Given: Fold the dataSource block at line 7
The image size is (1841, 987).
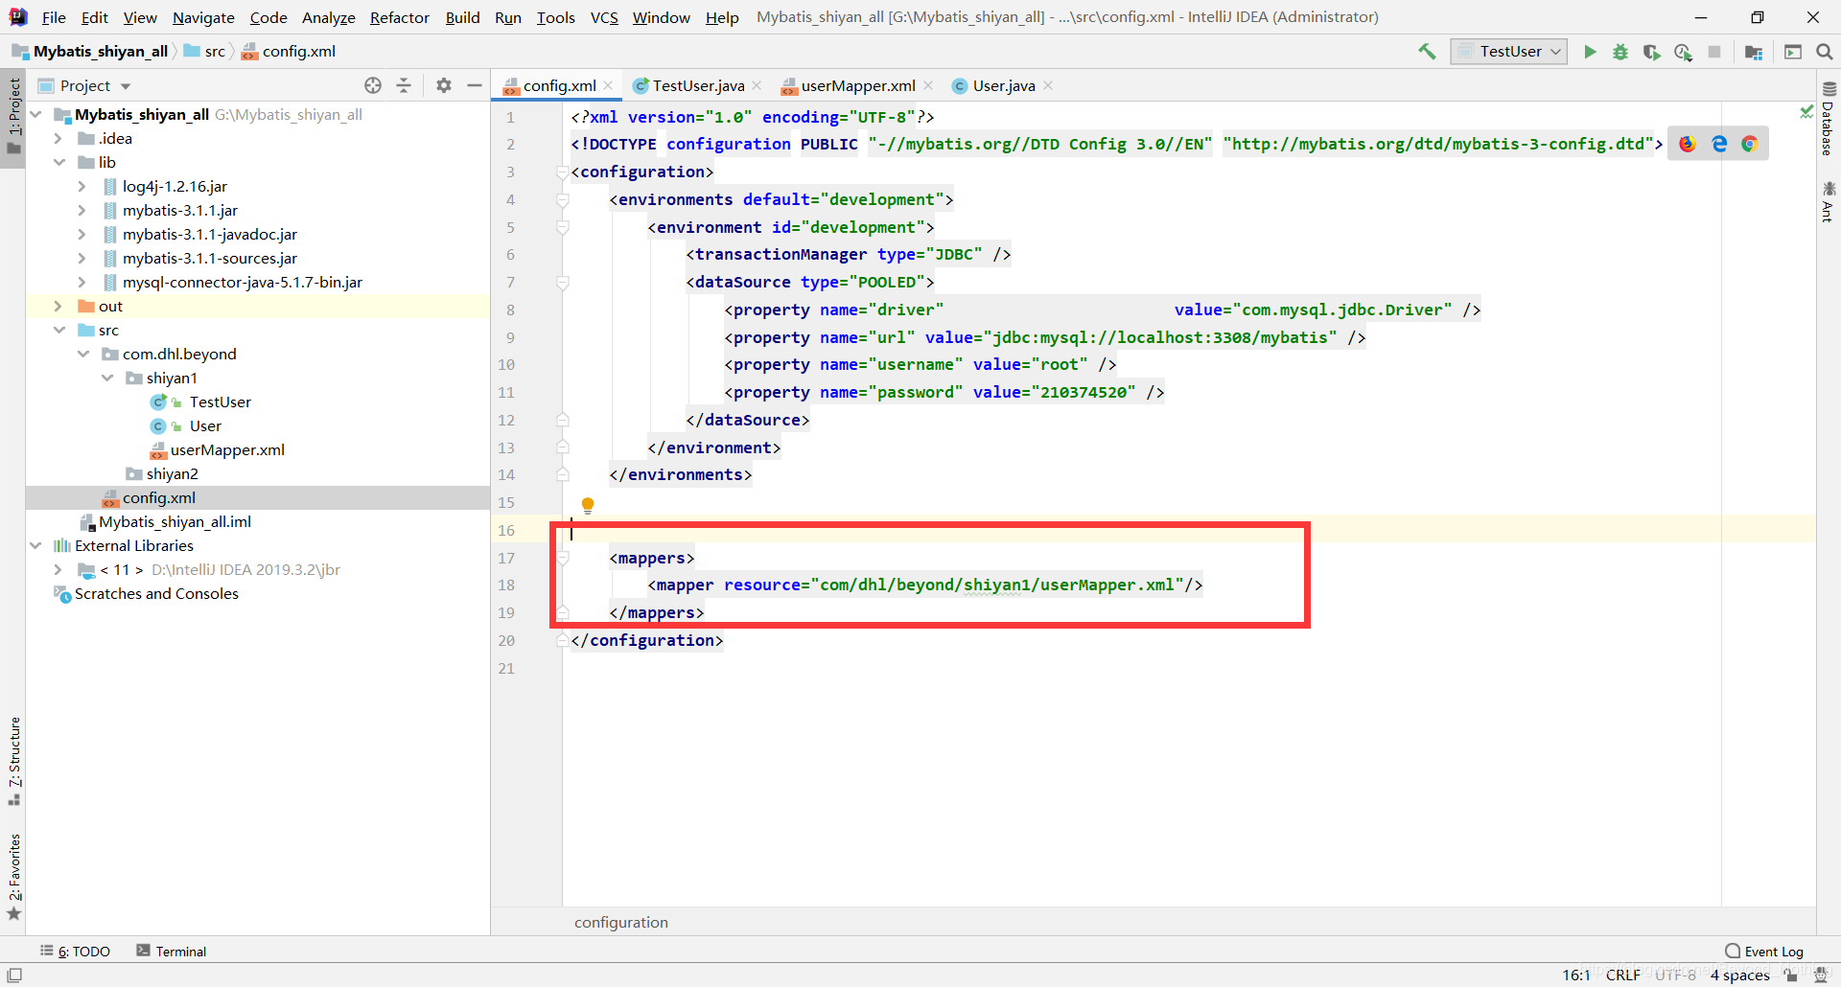Looking at the screenshot, I should (563, 282).
